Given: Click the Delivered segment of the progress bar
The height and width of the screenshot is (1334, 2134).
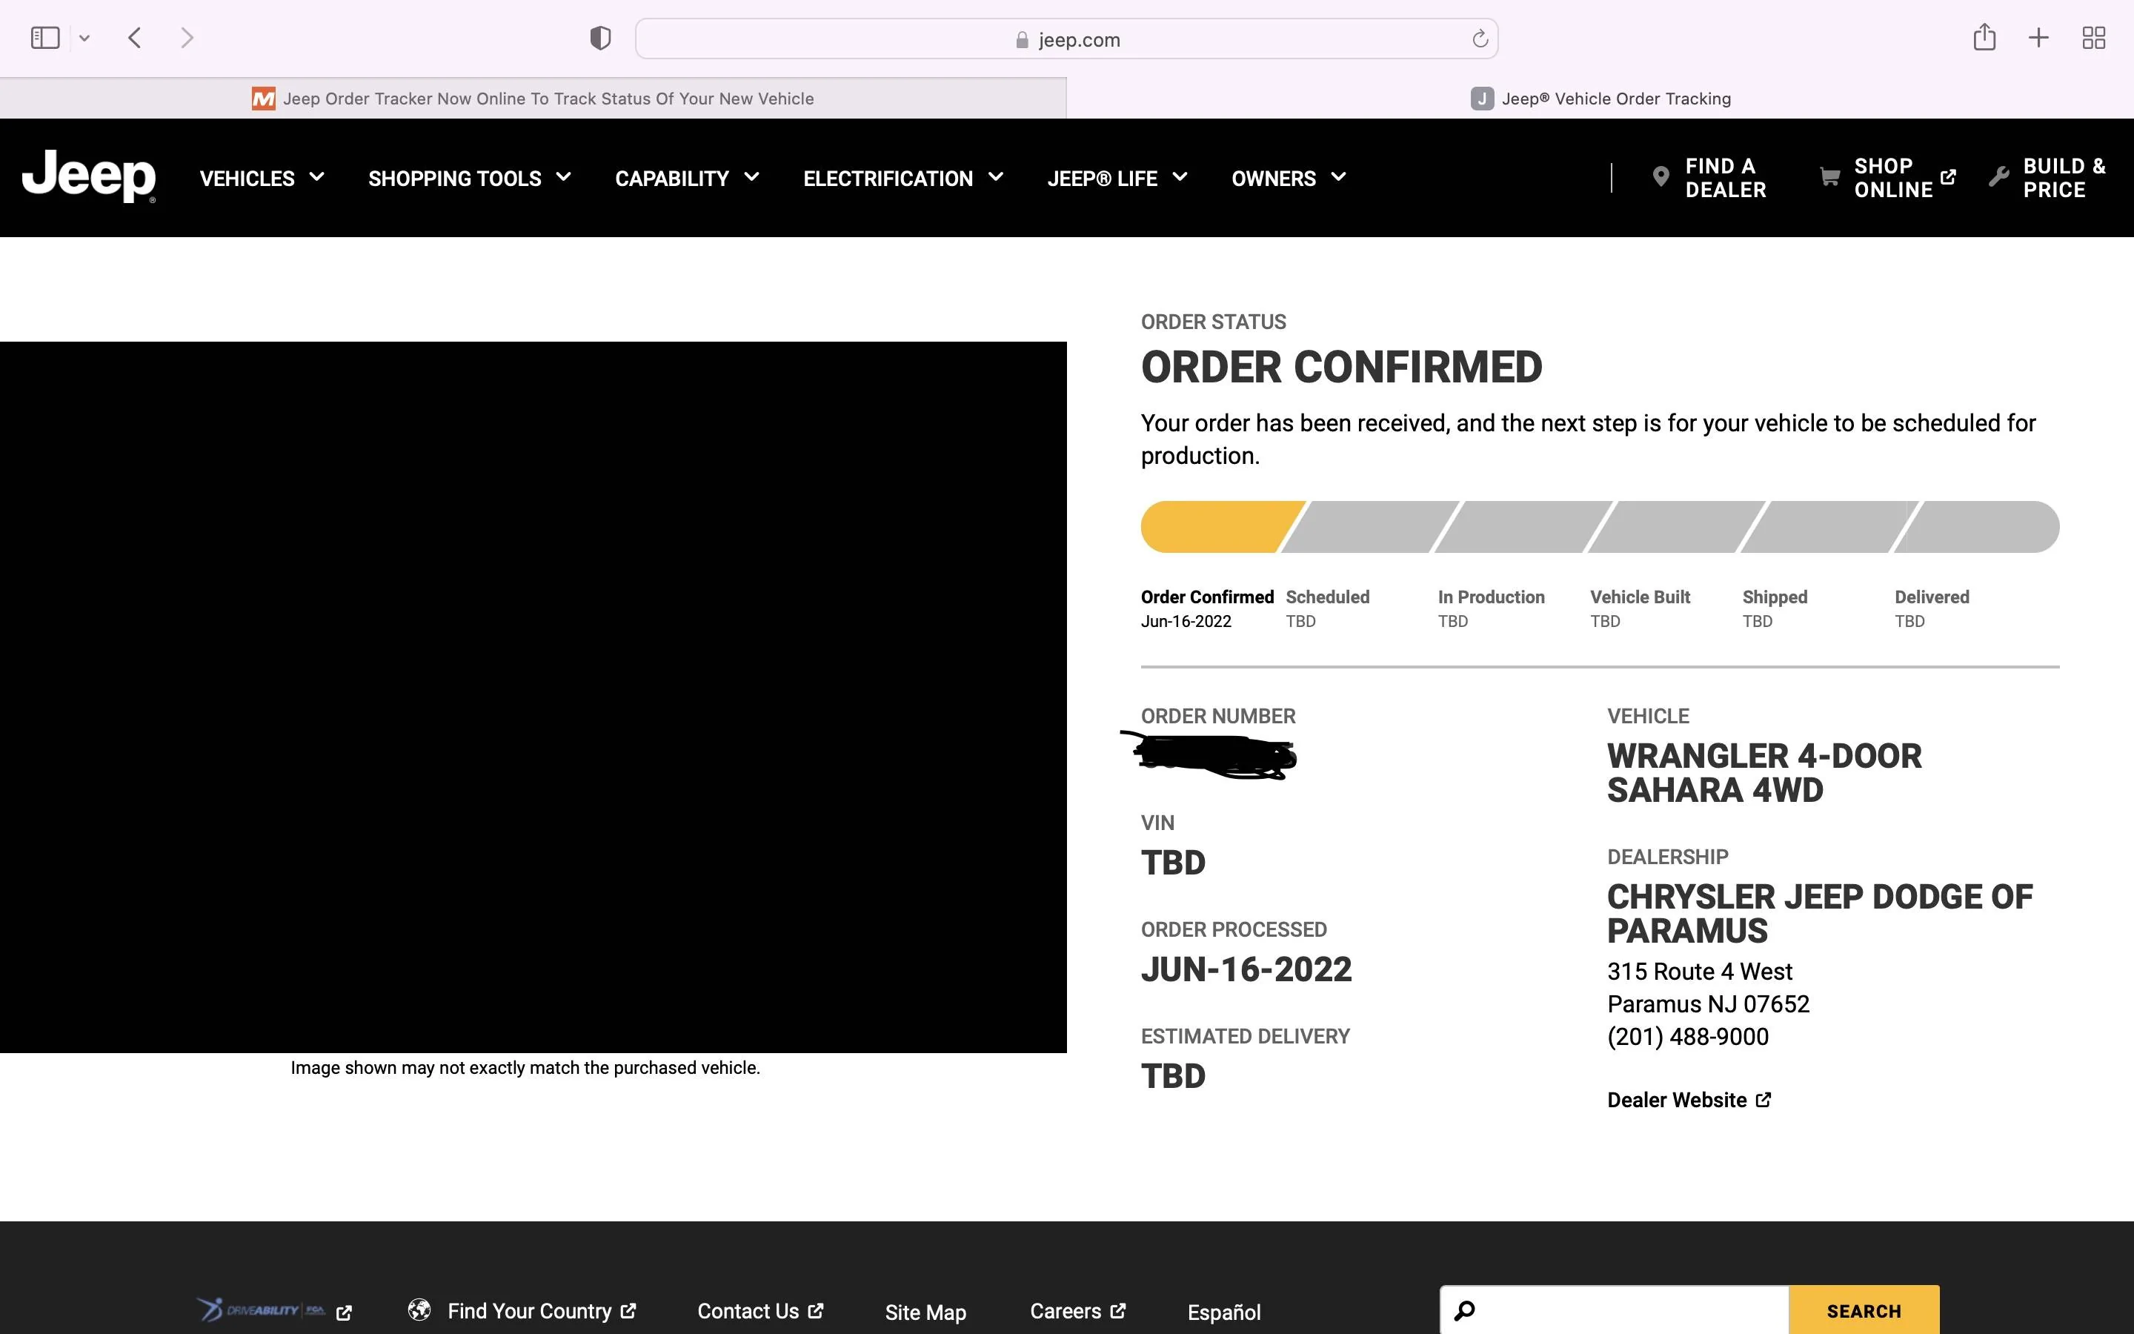Looking at the screenshot, I should 1977,527.
